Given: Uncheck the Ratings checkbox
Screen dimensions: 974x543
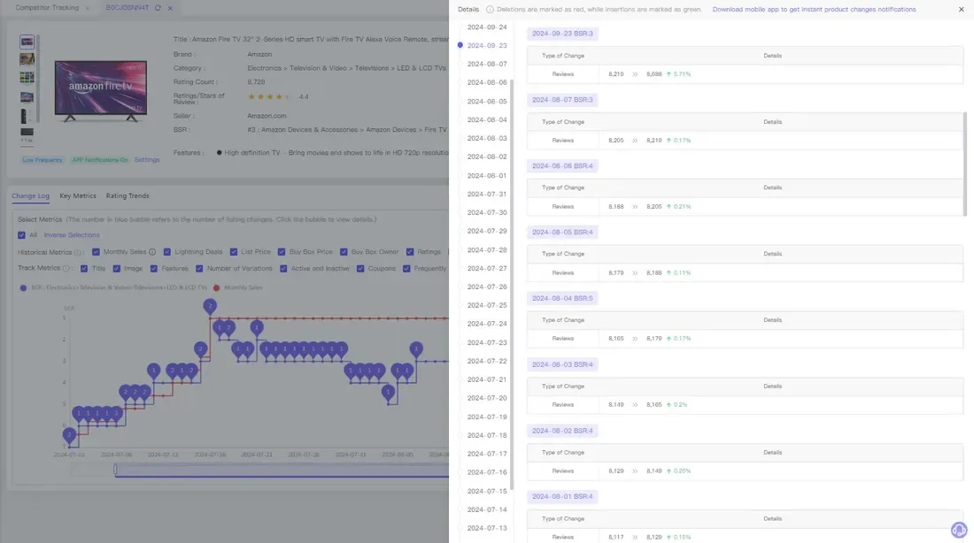Looking at the screenshot, I should pos(410,252).
